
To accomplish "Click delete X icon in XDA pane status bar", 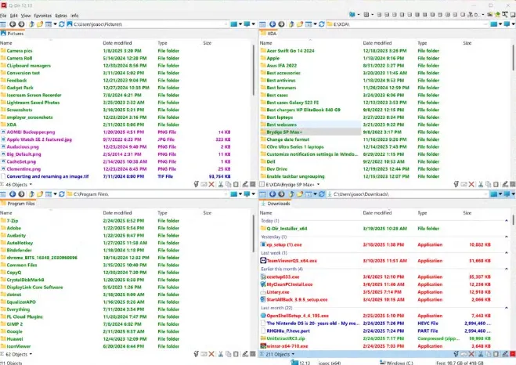I will (471, 184).
